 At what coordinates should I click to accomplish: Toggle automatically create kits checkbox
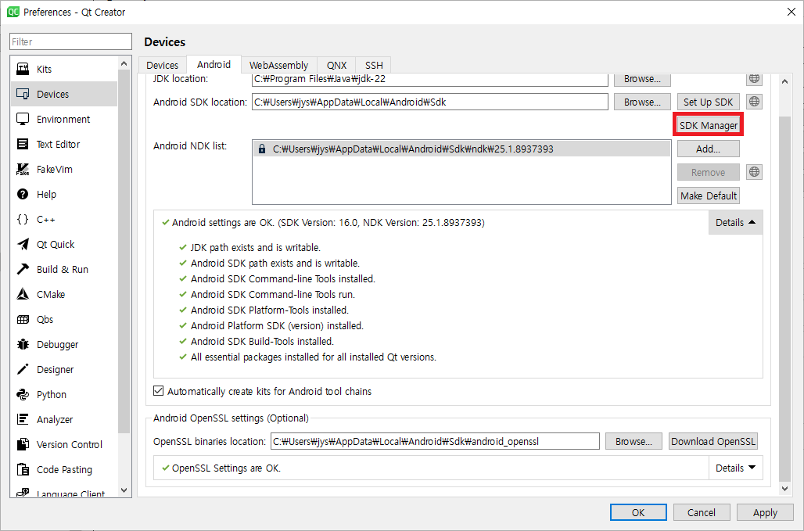tap(159, 391)
